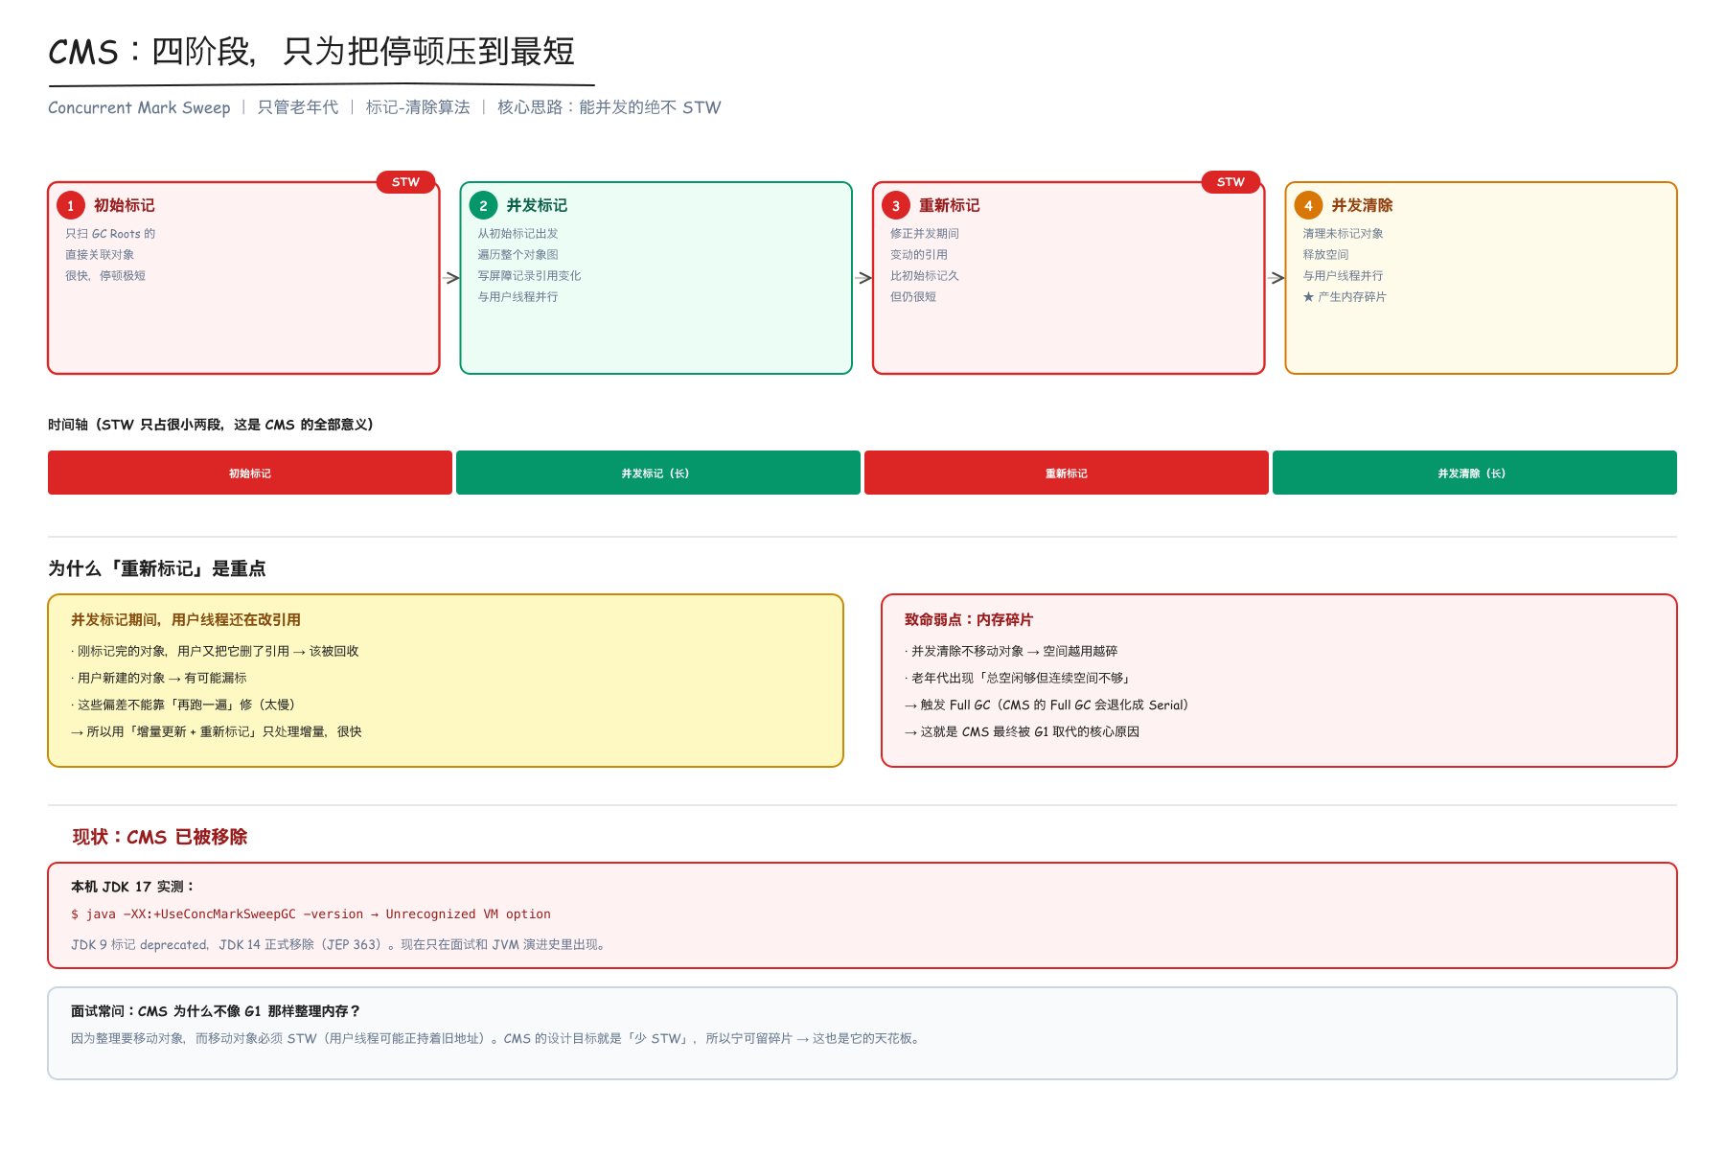Click the main title CMS：四阶段

(x=311, y=52)
